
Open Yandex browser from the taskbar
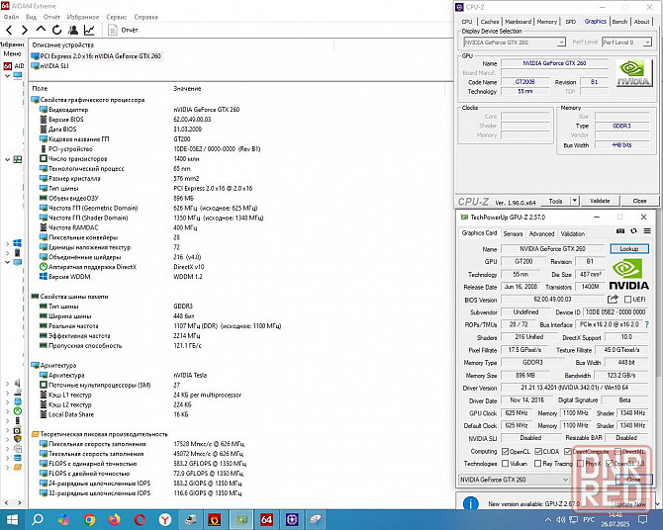(x=165, y=519)
